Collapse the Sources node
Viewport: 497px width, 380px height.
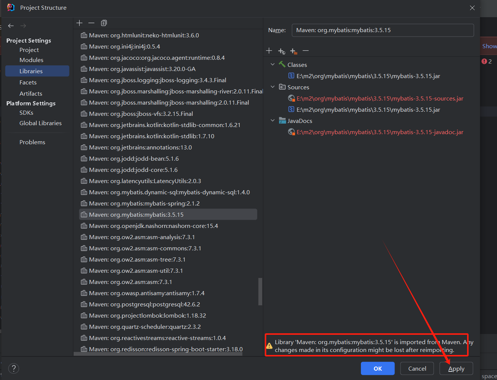pyautogui.click(x=273, y=87)
